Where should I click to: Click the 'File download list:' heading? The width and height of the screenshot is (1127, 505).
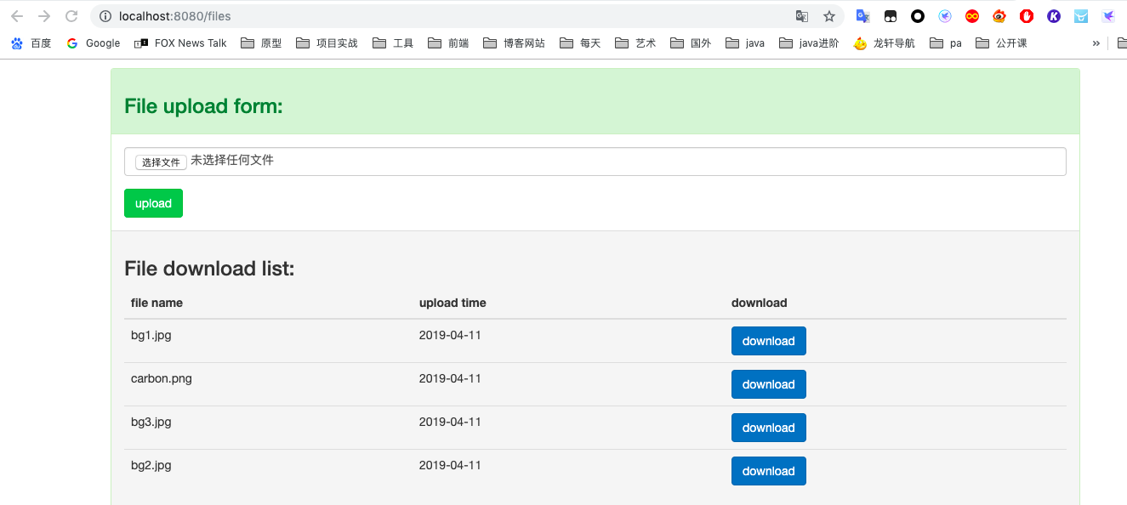click(209, 269)
